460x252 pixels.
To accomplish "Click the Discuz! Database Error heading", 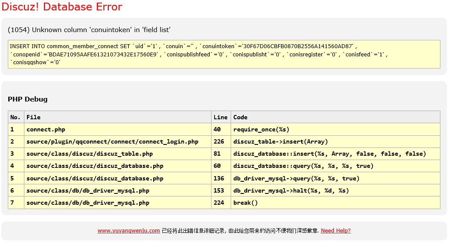I will [62, 7].
